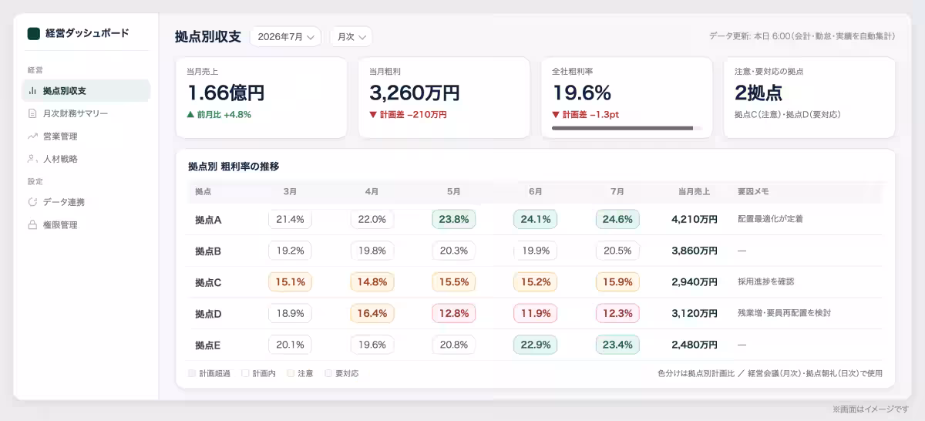Open 権限管理 settings
The height and width of the screenshot is (421, 925).
86,225
